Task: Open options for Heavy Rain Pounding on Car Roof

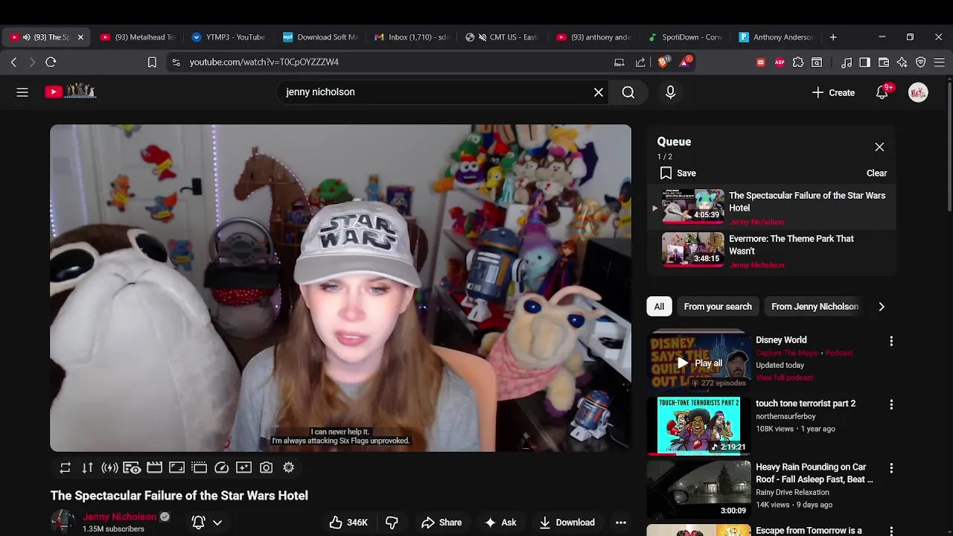Action: [x=891, y=468]
